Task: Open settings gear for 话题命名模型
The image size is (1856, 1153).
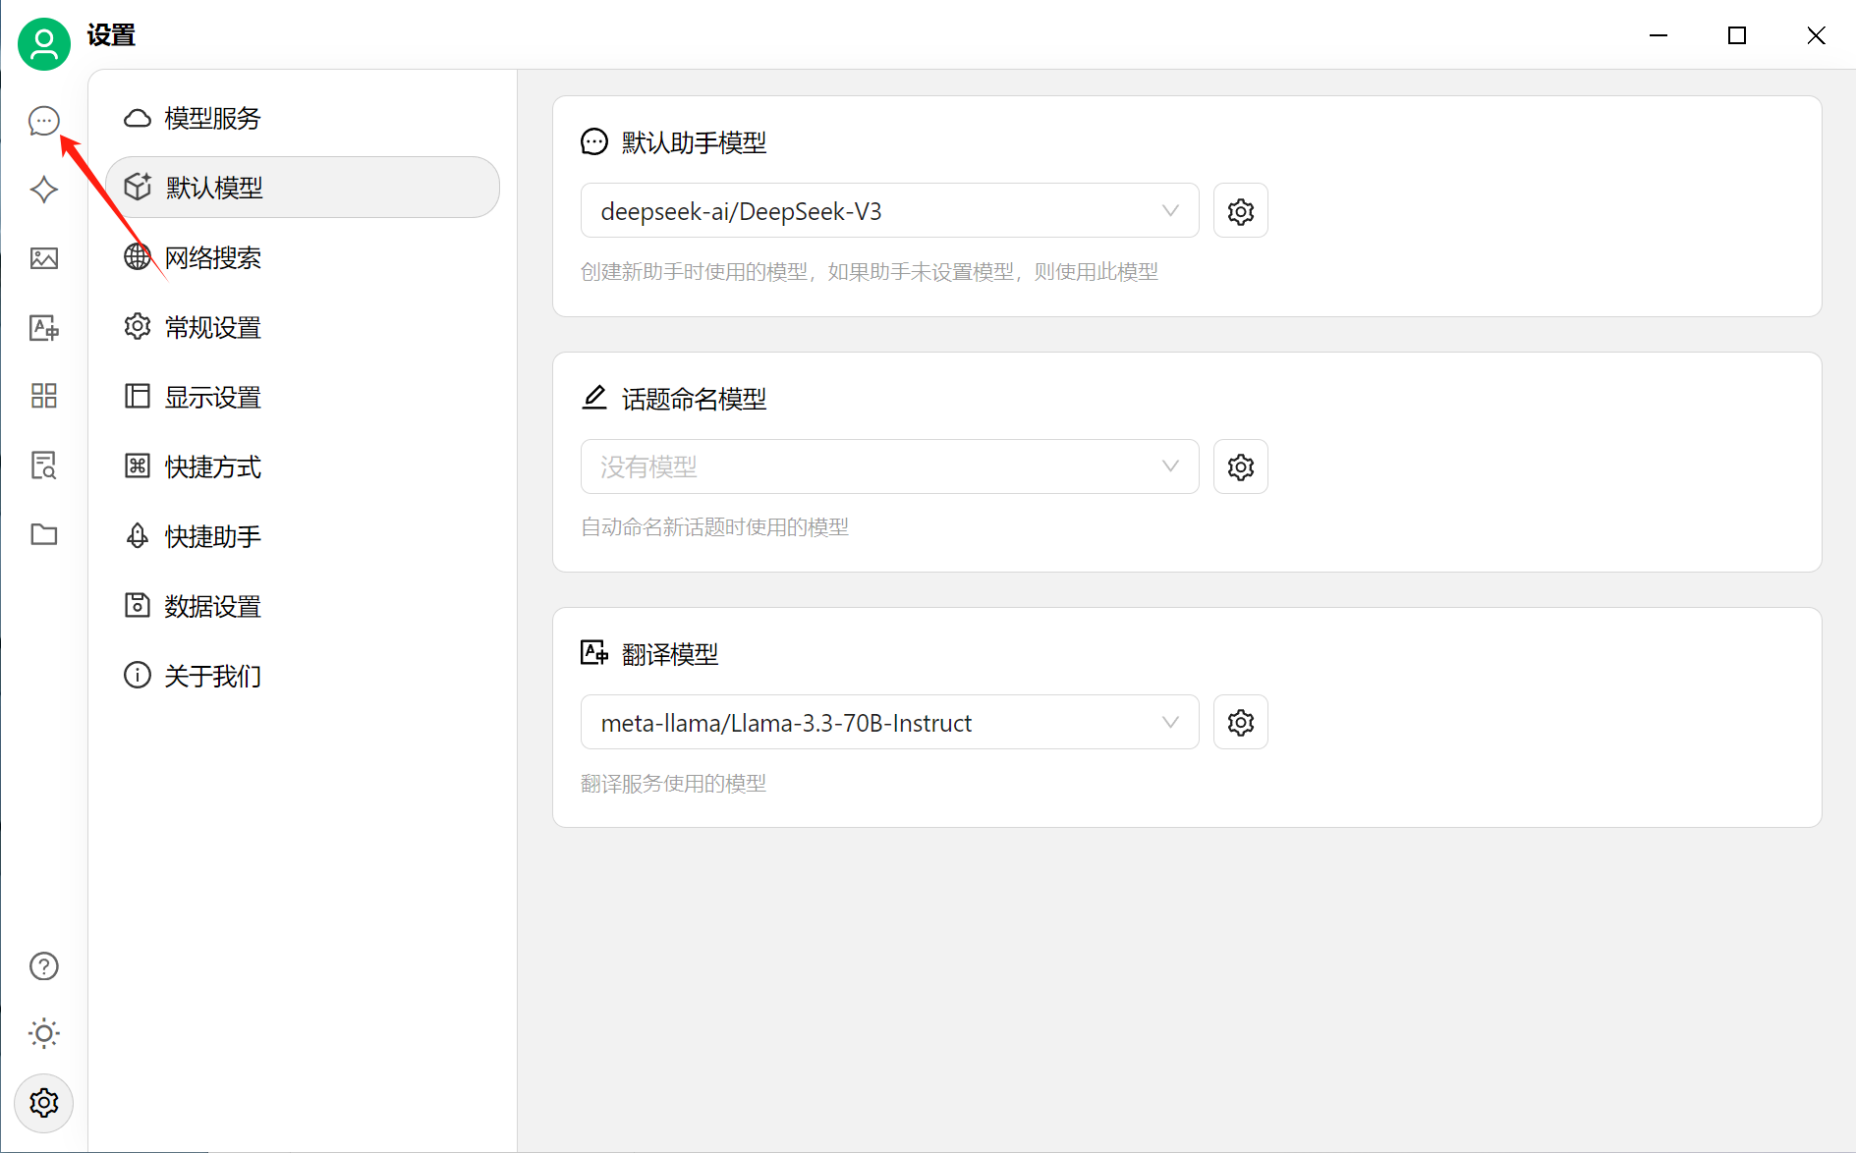Action: 1241,467
